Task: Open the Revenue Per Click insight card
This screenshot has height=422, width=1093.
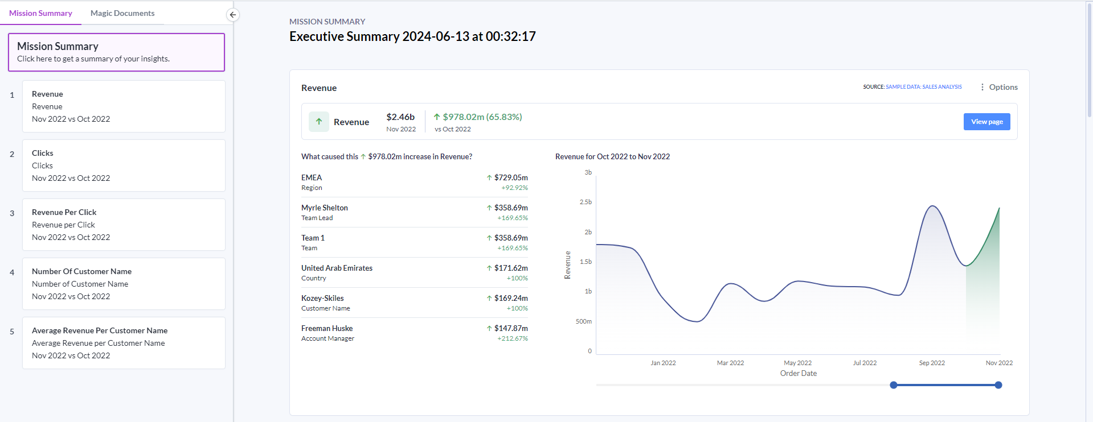Action: pos(124,225)
